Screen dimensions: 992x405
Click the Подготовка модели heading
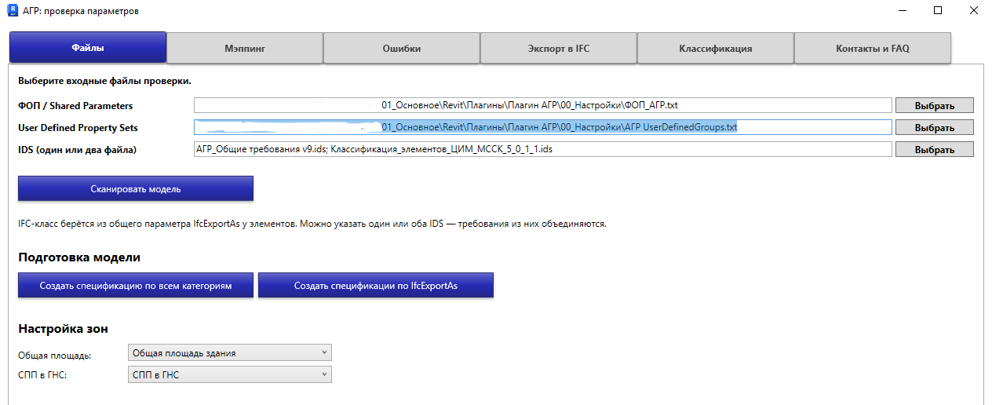pos(79,257)
